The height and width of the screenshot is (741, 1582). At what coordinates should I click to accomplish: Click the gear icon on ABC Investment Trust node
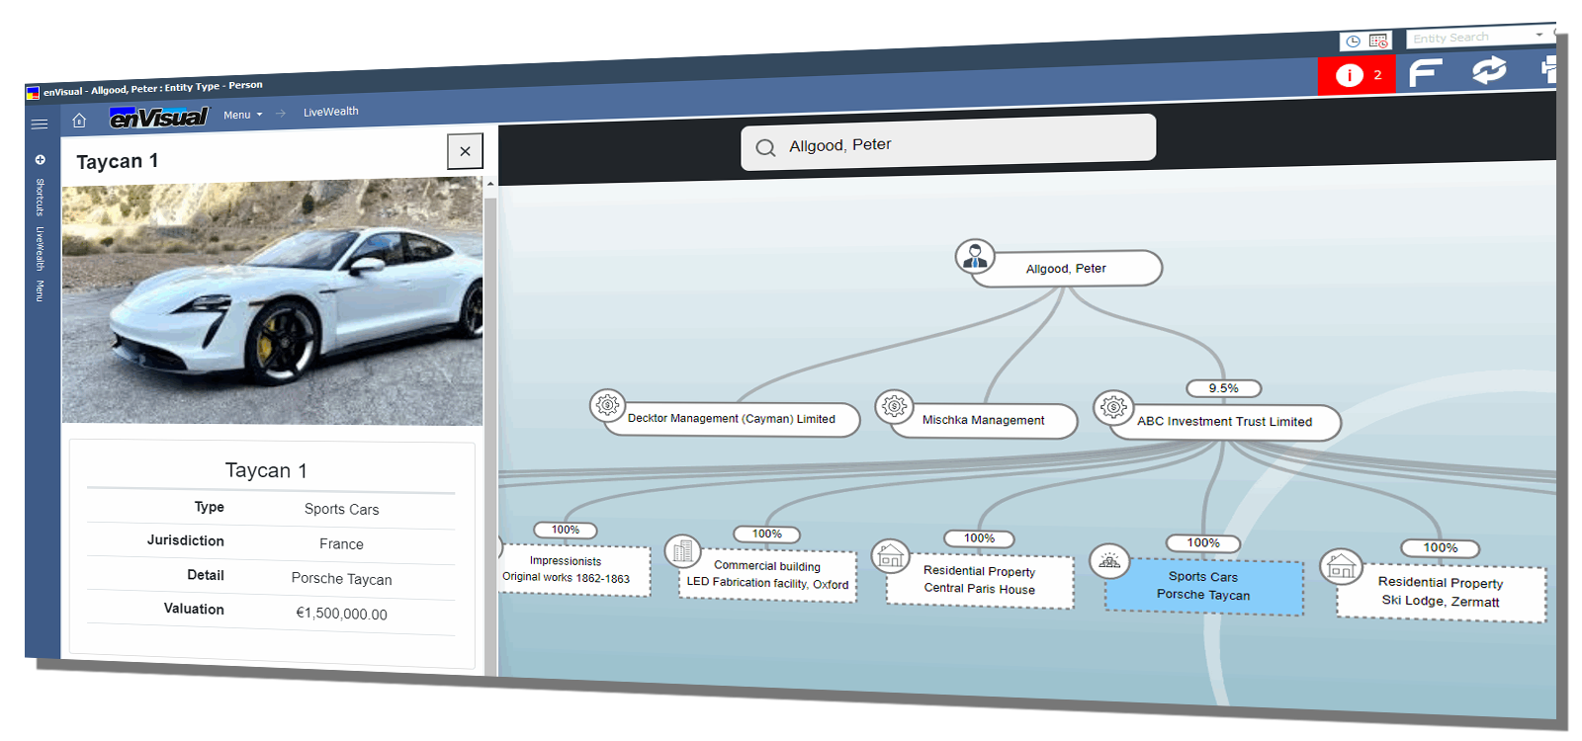(x=1113, y=407)
